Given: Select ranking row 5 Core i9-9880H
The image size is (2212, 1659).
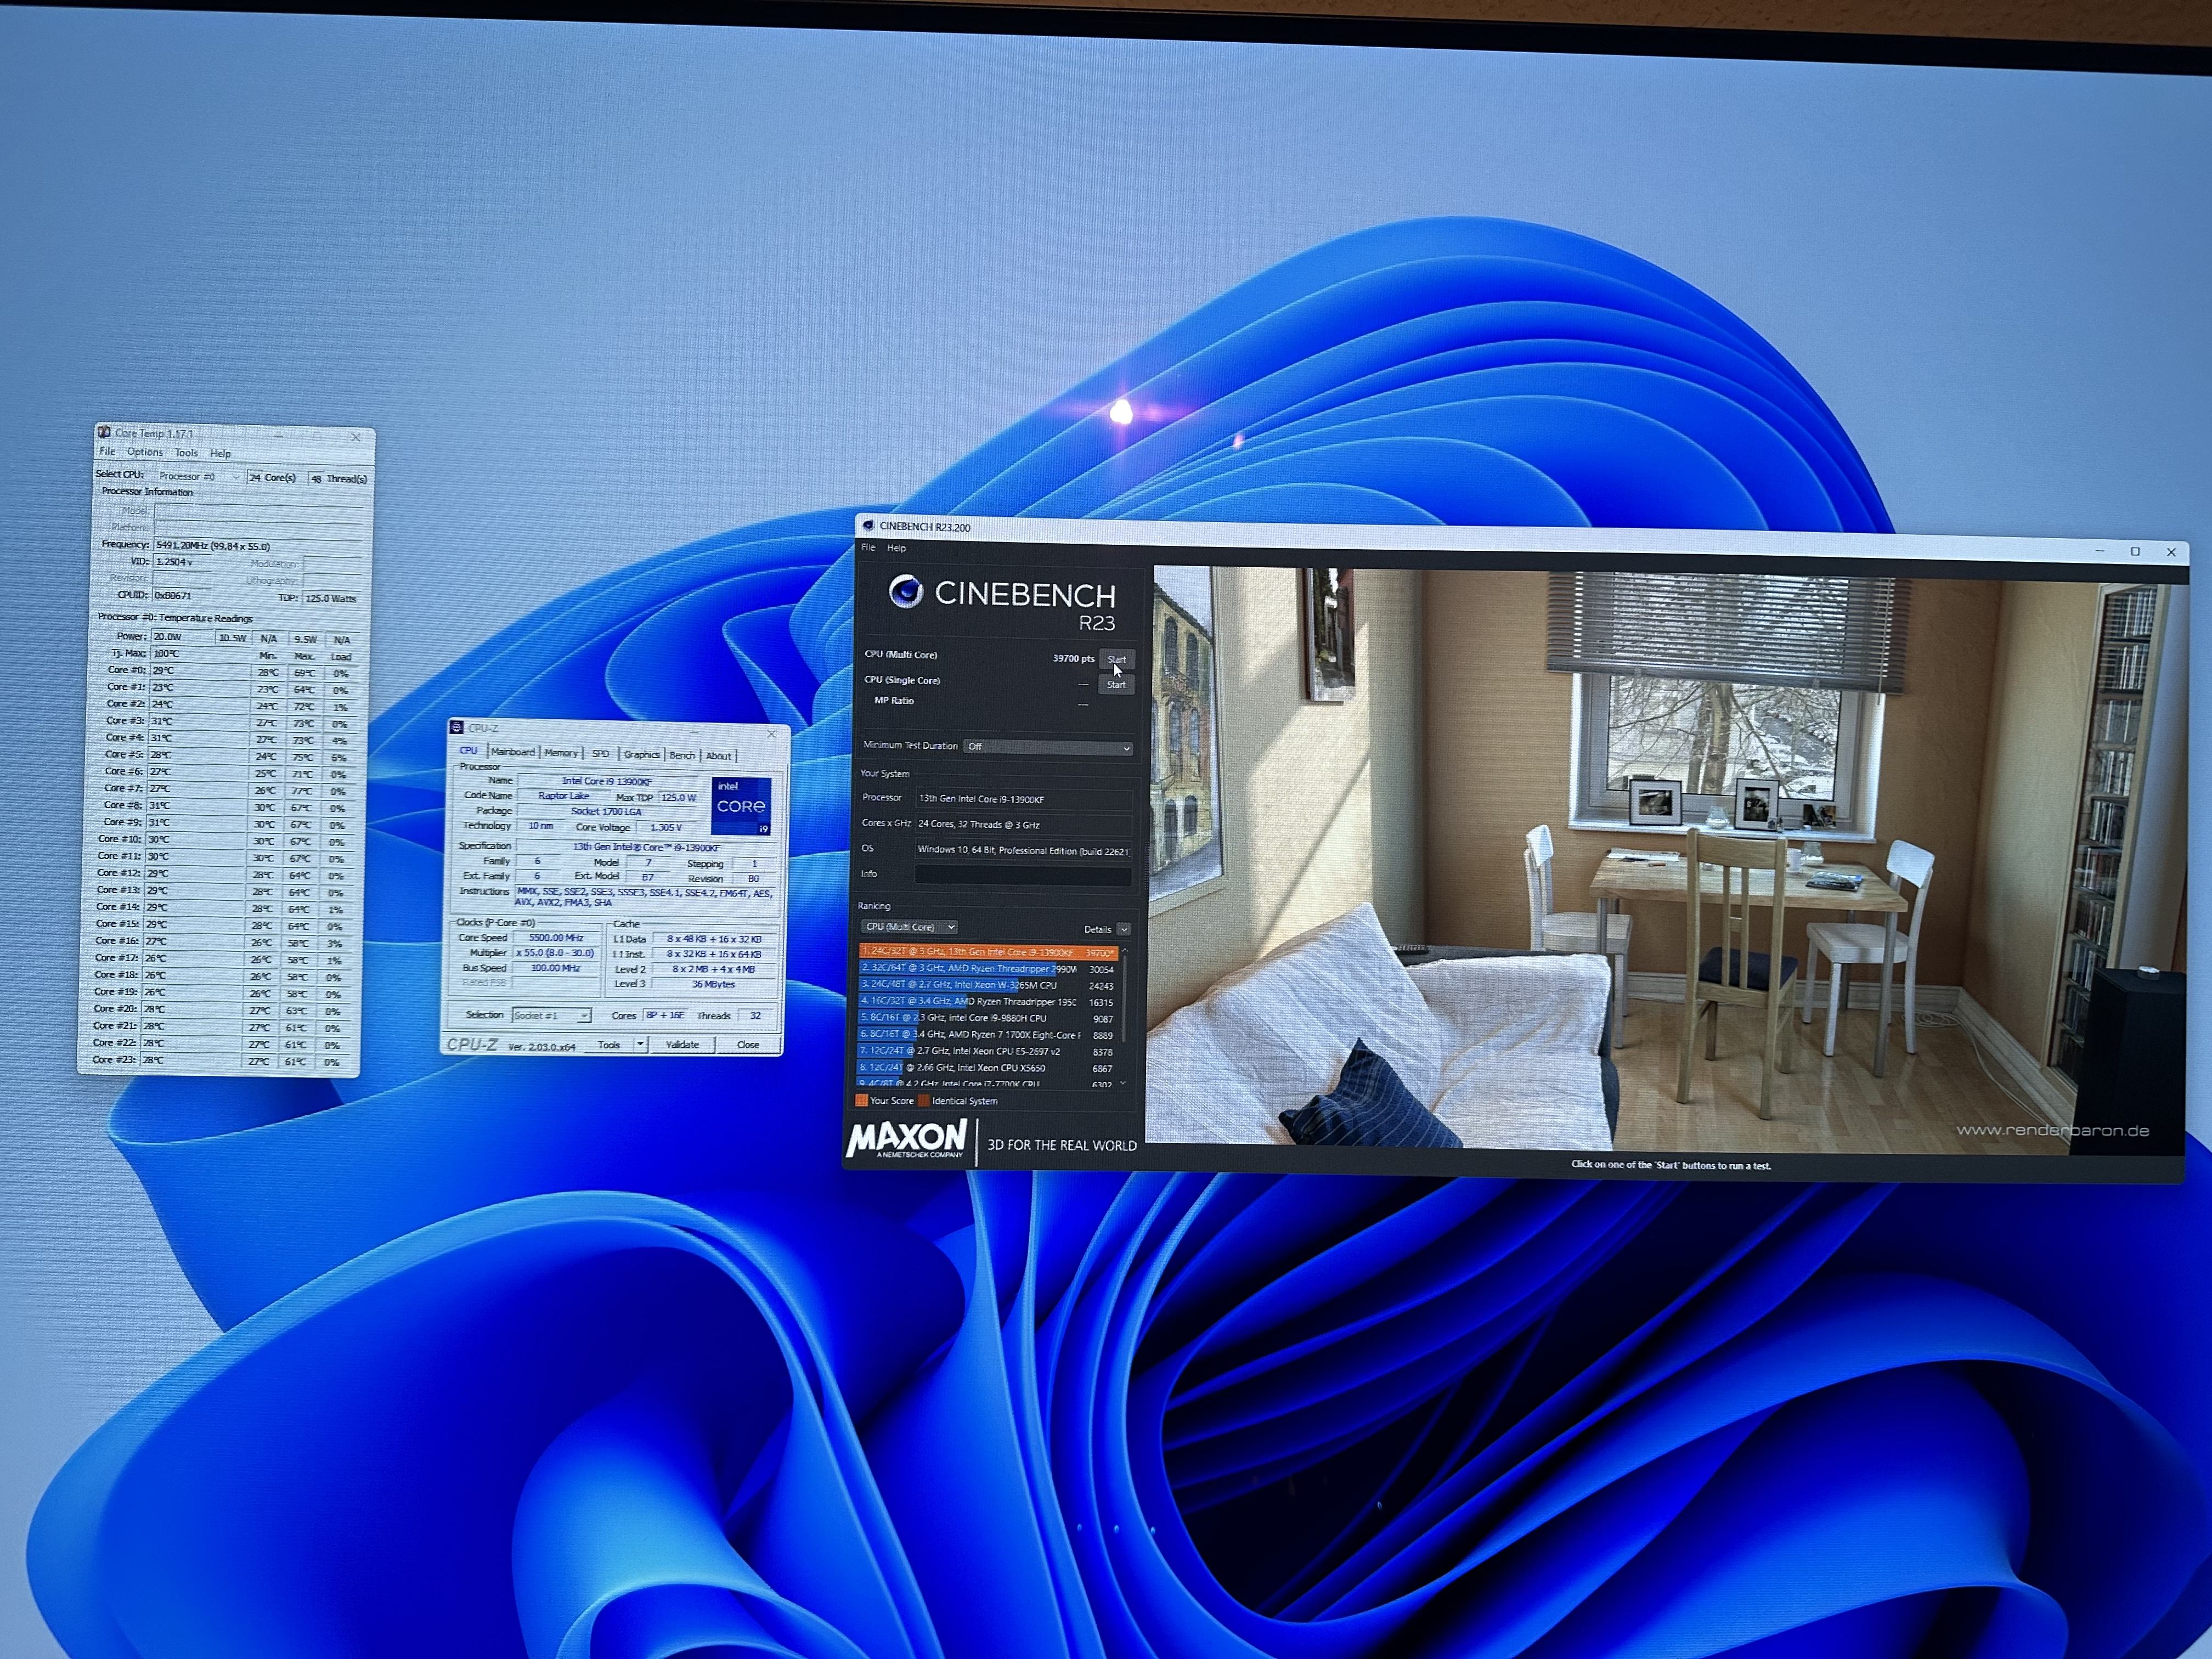Looking at the screenshot, I should pyautogui.click(x=987, y=1018).
